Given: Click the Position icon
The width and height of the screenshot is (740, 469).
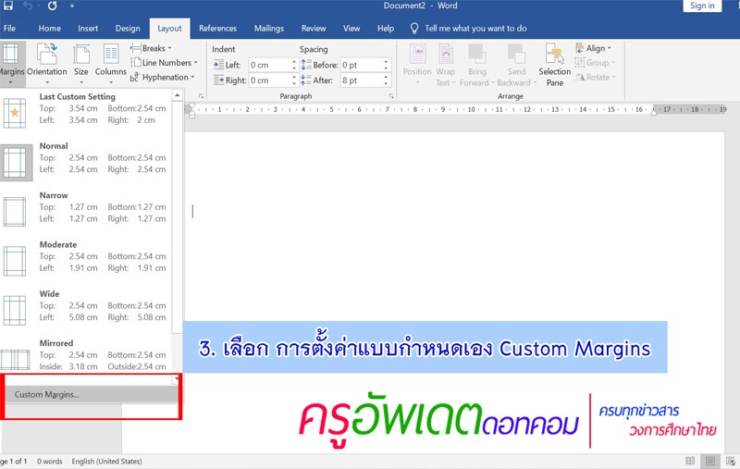Looking at the screenshot, I should coord(417,54).
